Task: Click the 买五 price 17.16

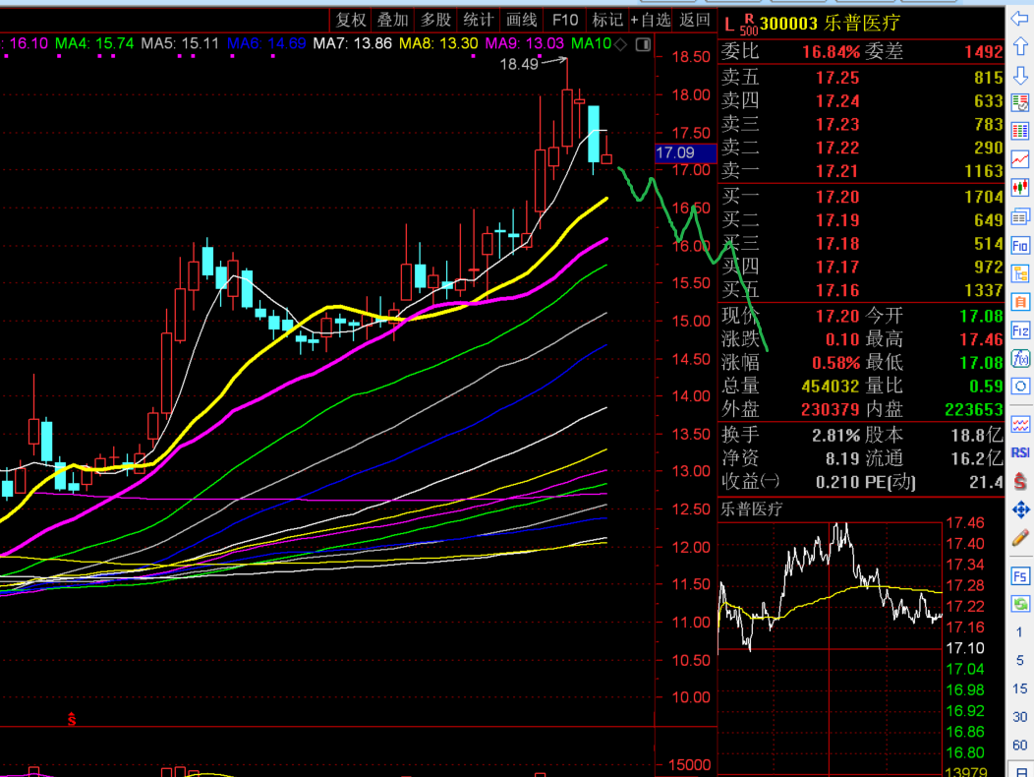Action: (x=837, y=290)
